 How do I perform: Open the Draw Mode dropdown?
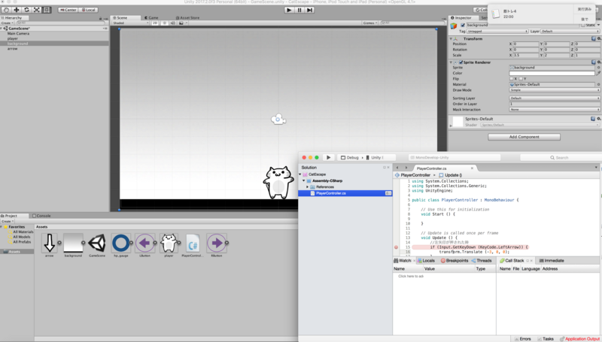point(555,90)
